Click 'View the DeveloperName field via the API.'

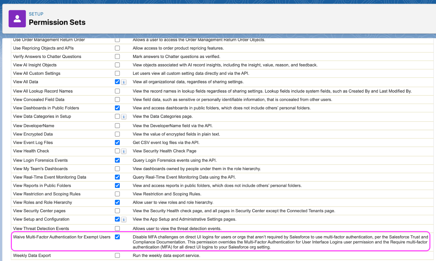pyautogui.click(x=173, y=126)
